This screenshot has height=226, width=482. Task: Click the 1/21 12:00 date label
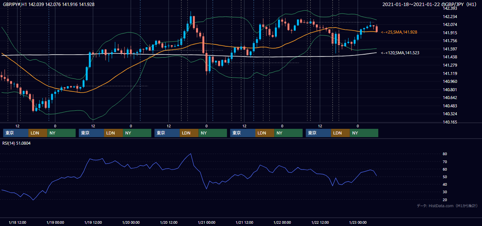pyautogui.click(x=244, y=222)
